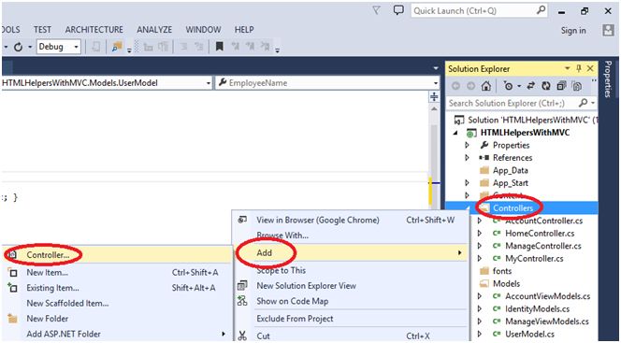This screenshot has height=343, width=621.
Task: Open the Properties side tab
Action: point(608,79)
